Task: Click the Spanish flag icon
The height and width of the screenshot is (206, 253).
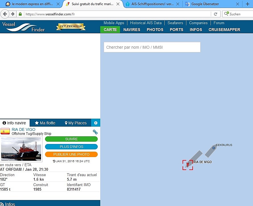Action: pos(5,131)
